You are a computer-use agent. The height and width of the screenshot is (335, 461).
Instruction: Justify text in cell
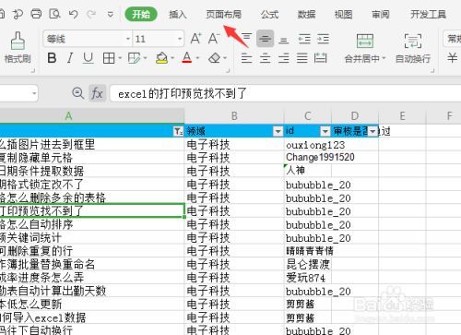pyautogui.click(x=302, y=58)
